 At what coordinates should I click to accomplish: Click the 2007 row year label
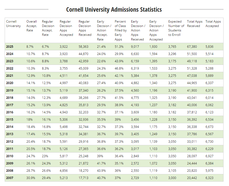pyautogui.click(x=10, y=178)
